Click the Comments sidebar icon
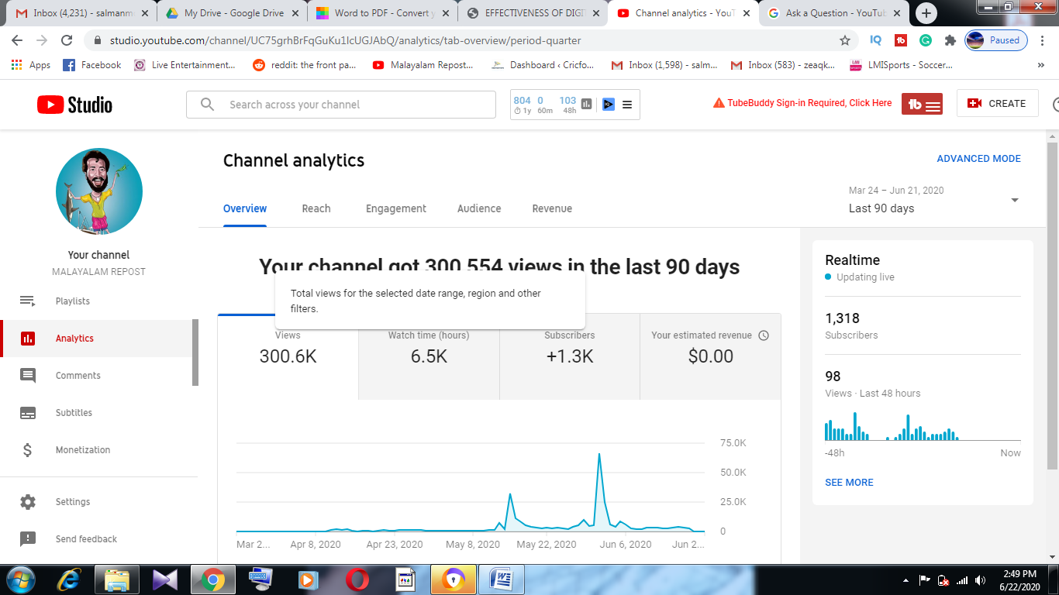Viewport: 1059px width, 595px height. [28, 376]
